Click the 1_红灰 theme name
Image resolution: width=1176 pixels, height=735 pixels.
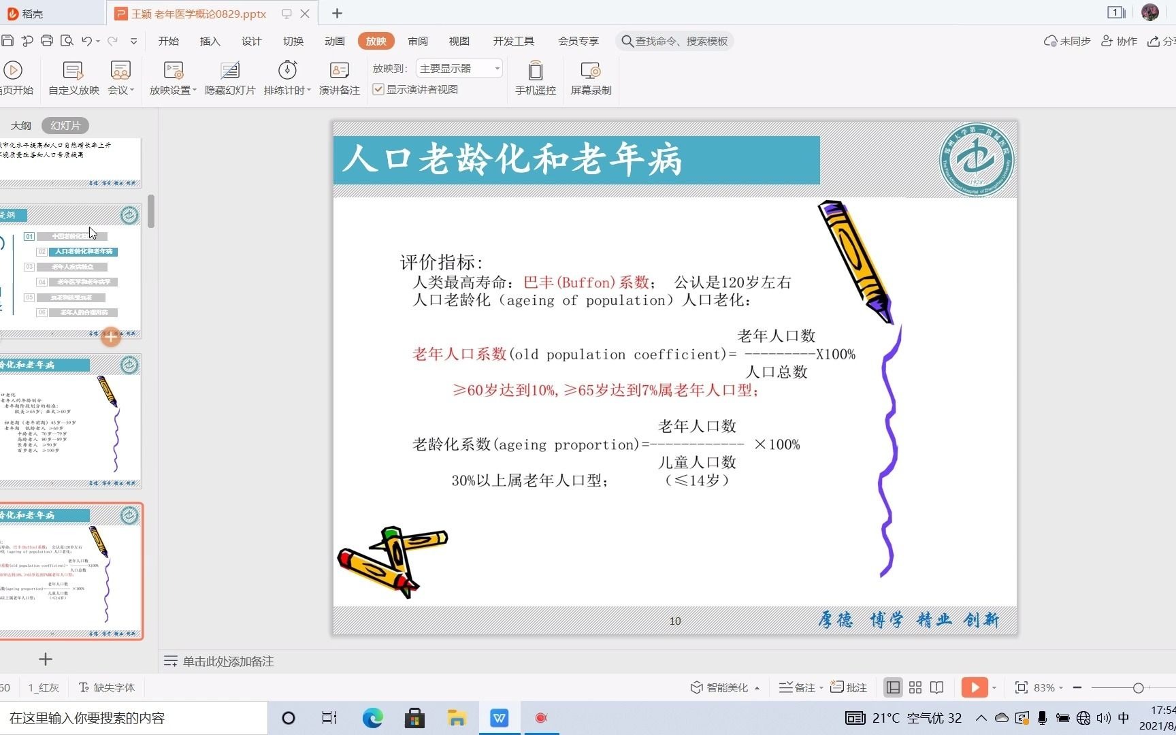[44, 687]
